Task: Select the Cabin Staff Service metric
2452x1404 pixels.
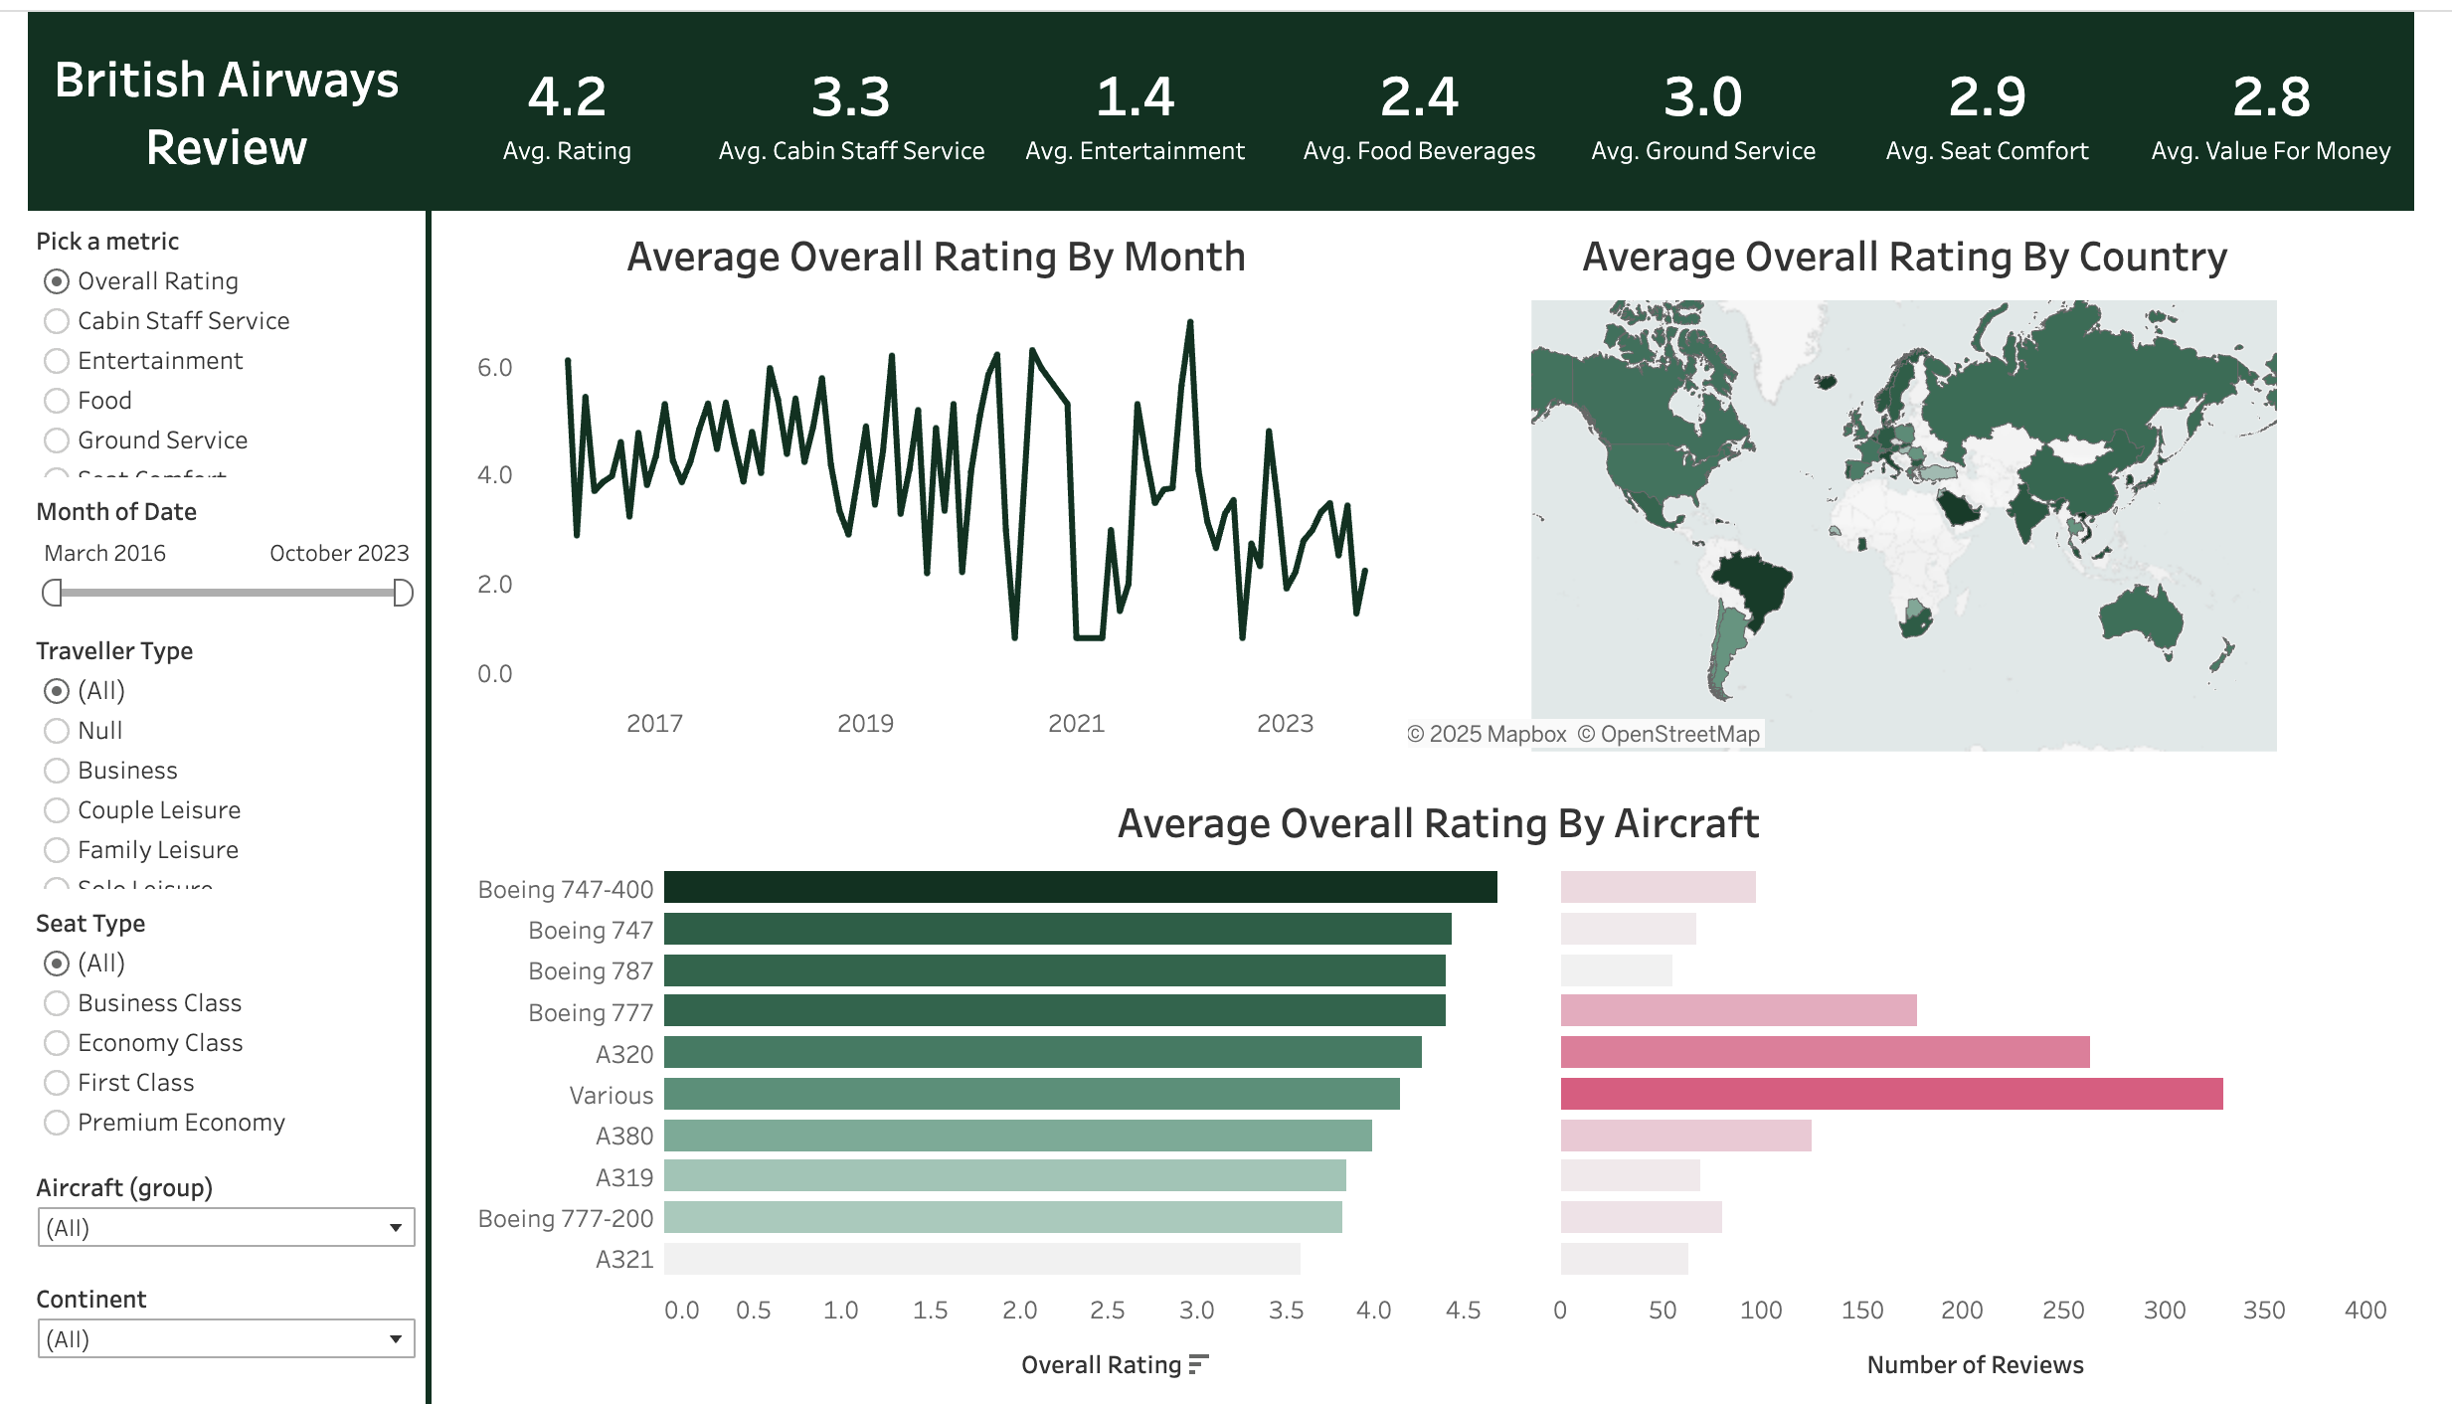Action: pos(57,321)
